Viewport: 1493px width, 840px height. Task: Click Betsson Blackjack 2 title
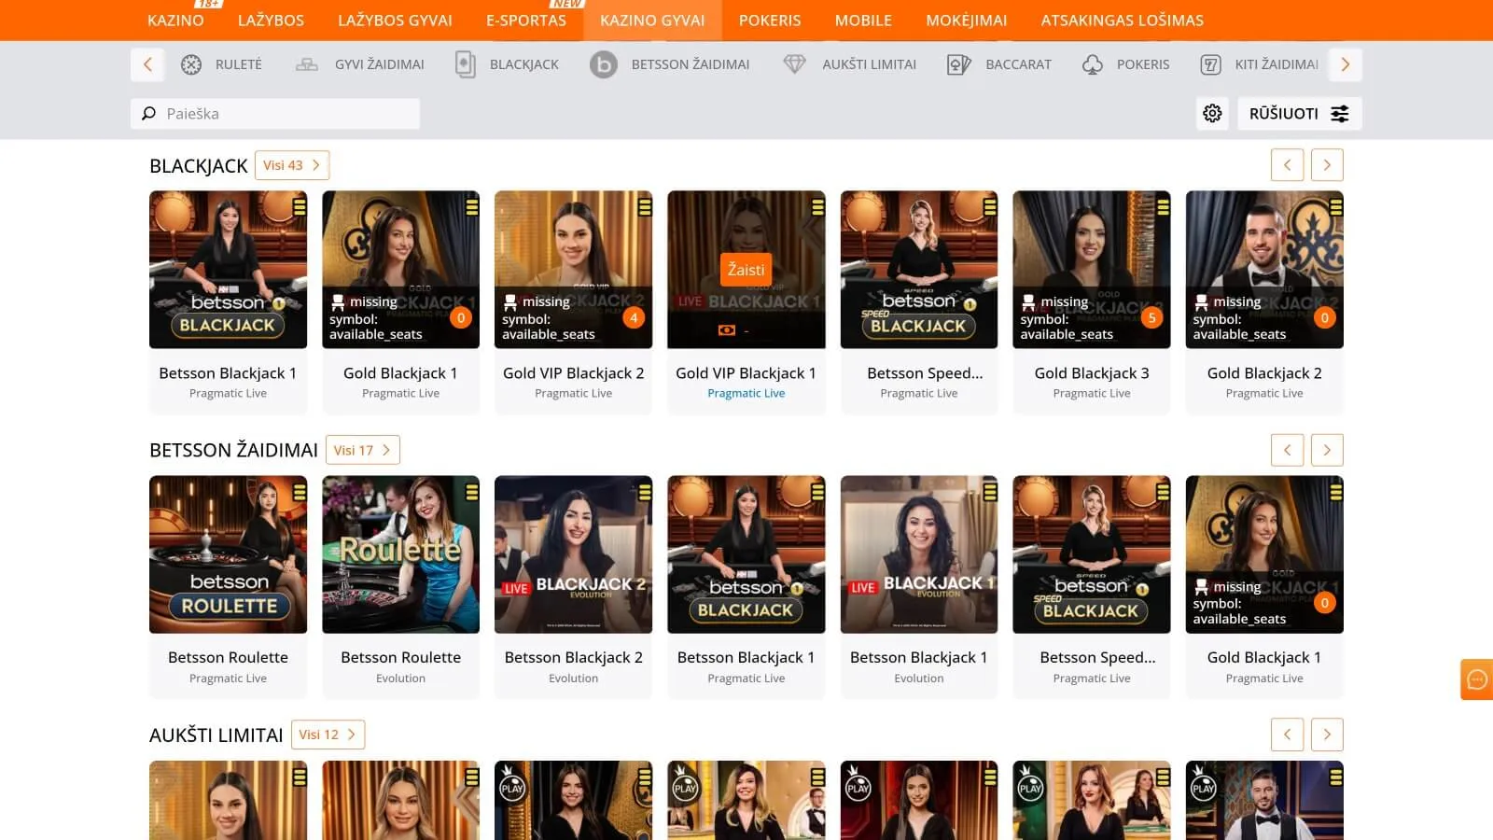point(574,658)
